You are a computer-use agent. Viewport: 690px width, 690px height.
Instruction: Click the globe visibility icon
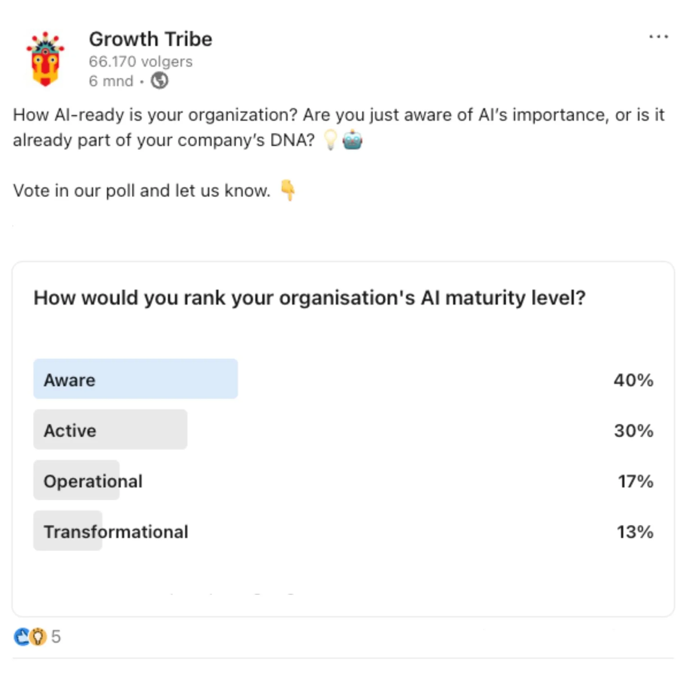click(x=159, y=80)
